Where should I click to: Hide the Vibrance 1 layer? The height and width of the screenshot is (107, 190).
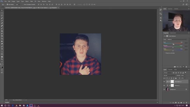(164, 86)
